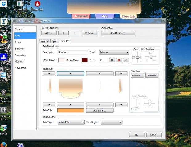Select Tabs in options sidebar
This screenshot has width=191, height=147.
pos(25,35)
